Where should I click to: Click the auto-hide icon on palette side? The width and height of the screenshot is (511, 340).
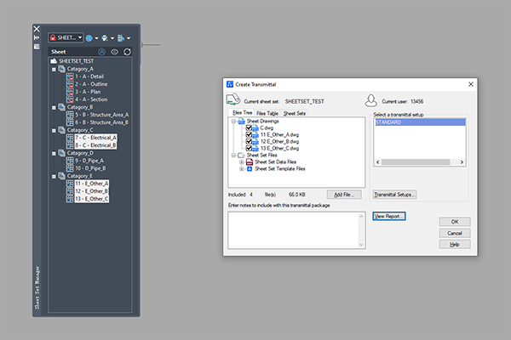click(x=37, y=37)
